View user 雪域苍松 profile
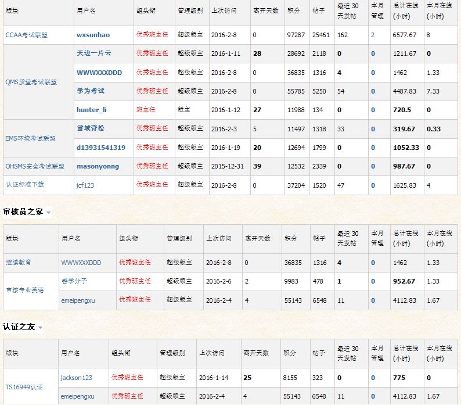 coord(91,128)
